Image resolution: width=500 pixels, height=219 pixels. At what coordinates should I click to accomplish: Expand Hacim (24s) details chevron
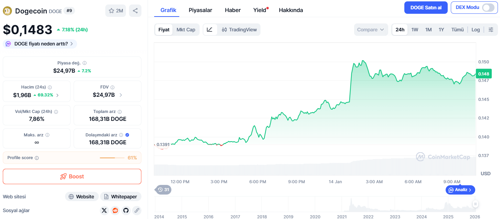57,95
